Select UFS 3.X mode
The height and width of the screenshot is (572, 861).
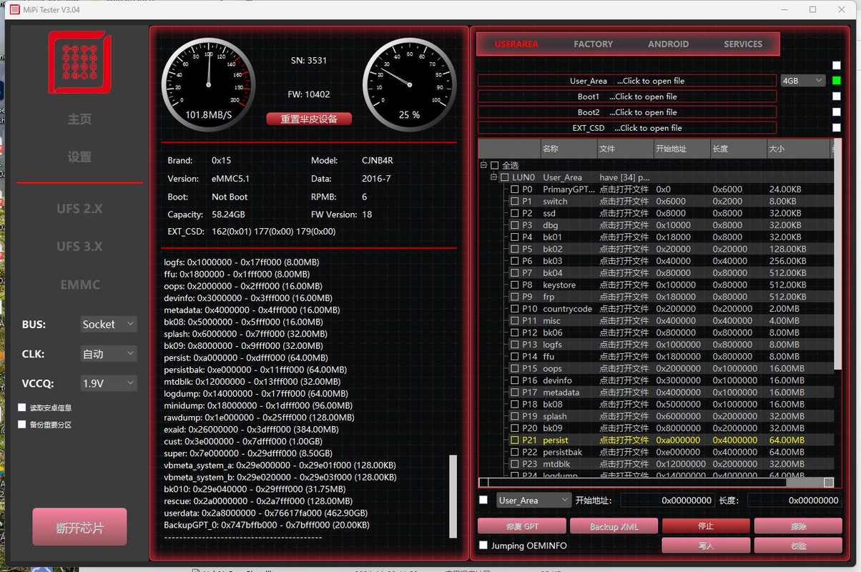pyautogui.click(x=79, y=246)
